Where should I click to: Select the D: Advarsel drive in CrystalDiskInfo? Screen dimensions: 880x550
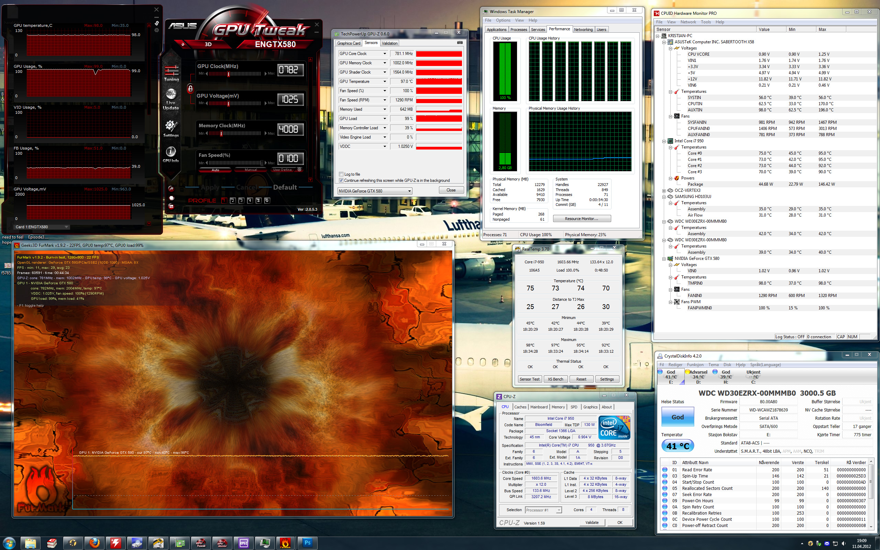coord(698,376)
